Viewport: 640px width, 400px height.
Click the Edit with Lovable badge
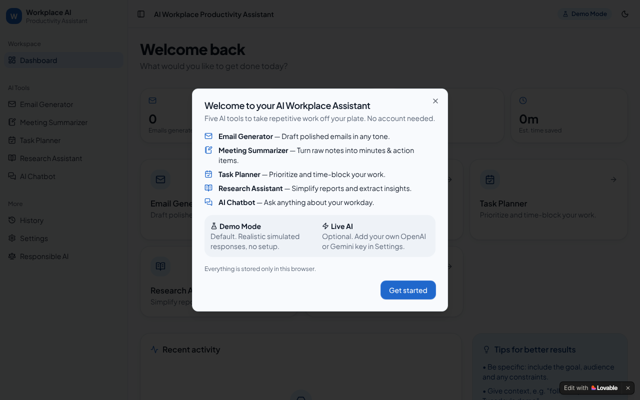tap(591, 388)
